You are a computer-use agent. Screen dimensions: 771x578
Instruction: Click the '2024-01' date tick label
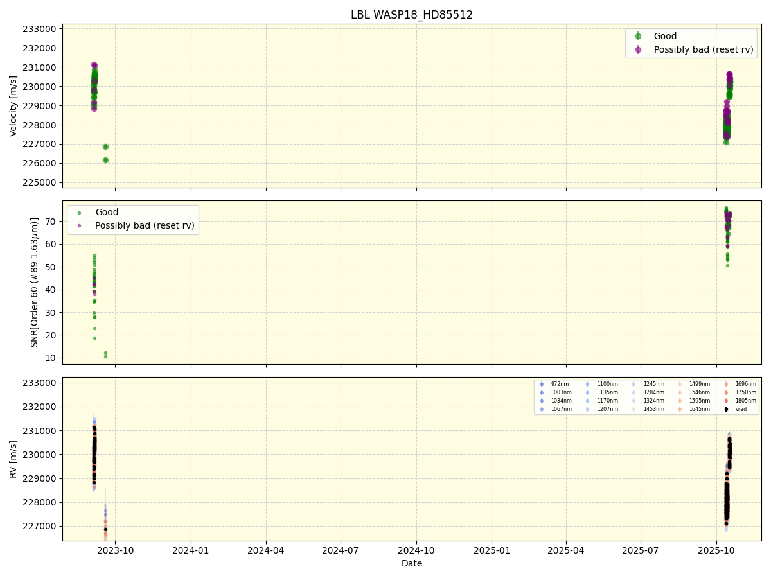coord(191,550)
